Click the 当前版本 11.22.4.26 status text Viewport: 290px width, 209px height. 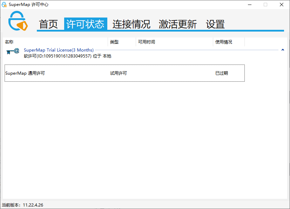point(22,205)
